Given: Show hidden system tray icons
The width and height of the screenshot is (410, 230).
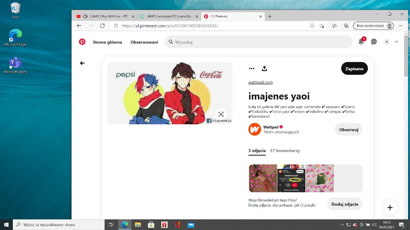Looking at the screenshot, I should click(x=342, y=225).
